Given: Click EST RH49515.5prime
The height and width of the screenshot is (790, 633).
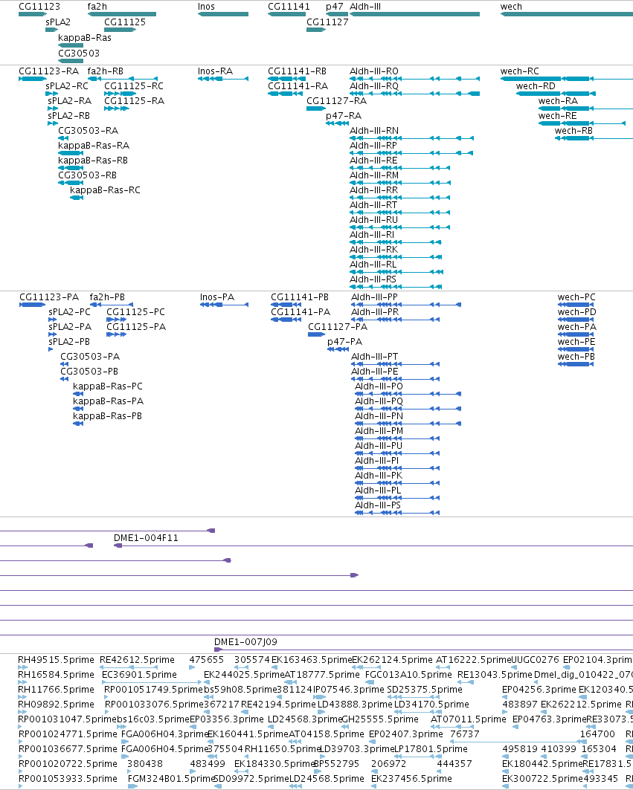Looking at the screenshot, I should coord(56,660).
